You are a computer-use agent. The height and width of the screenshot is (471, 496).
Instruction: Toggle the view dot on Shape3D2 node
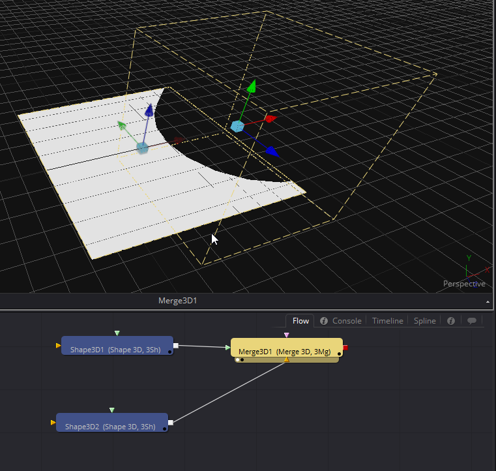pyautogui.click(x=164, y=429)
